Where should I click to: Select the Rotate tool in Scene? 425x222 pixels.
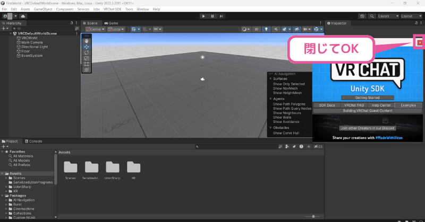[87, 52]
